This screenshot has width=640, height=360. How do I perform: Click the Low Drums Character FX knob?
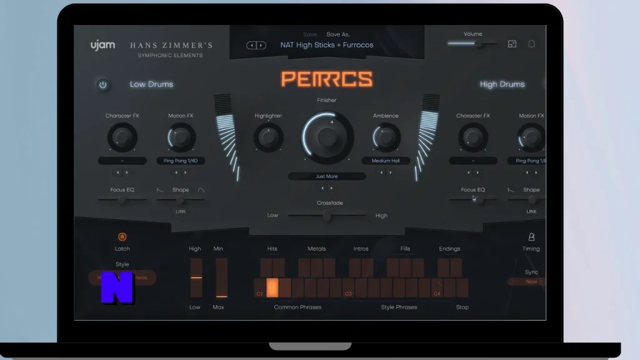(122, 137)
